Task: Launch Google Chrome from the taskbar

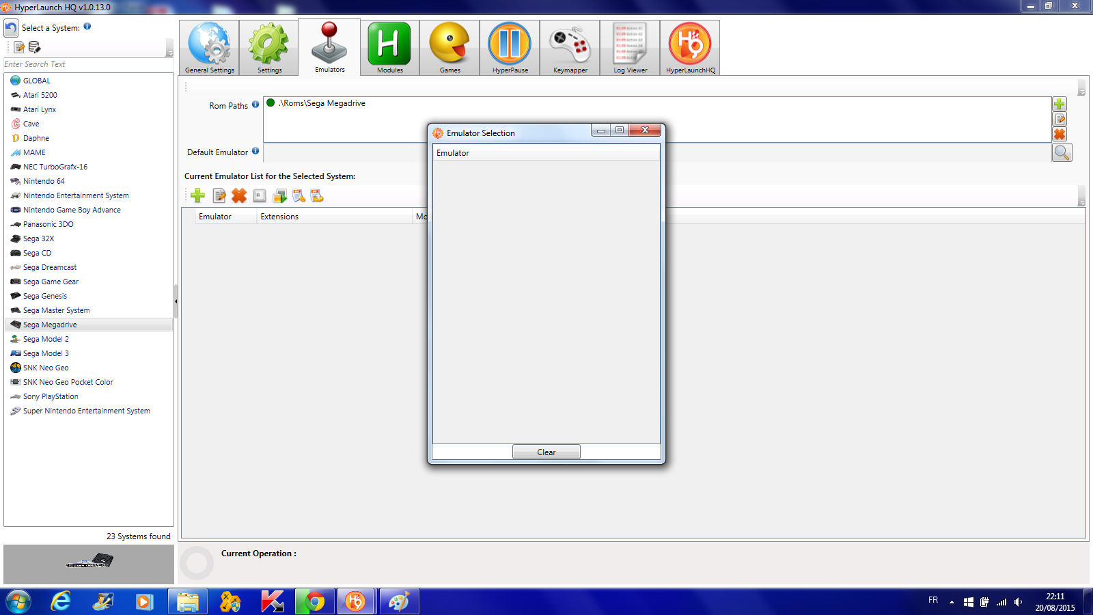Action: pos(315,602)
